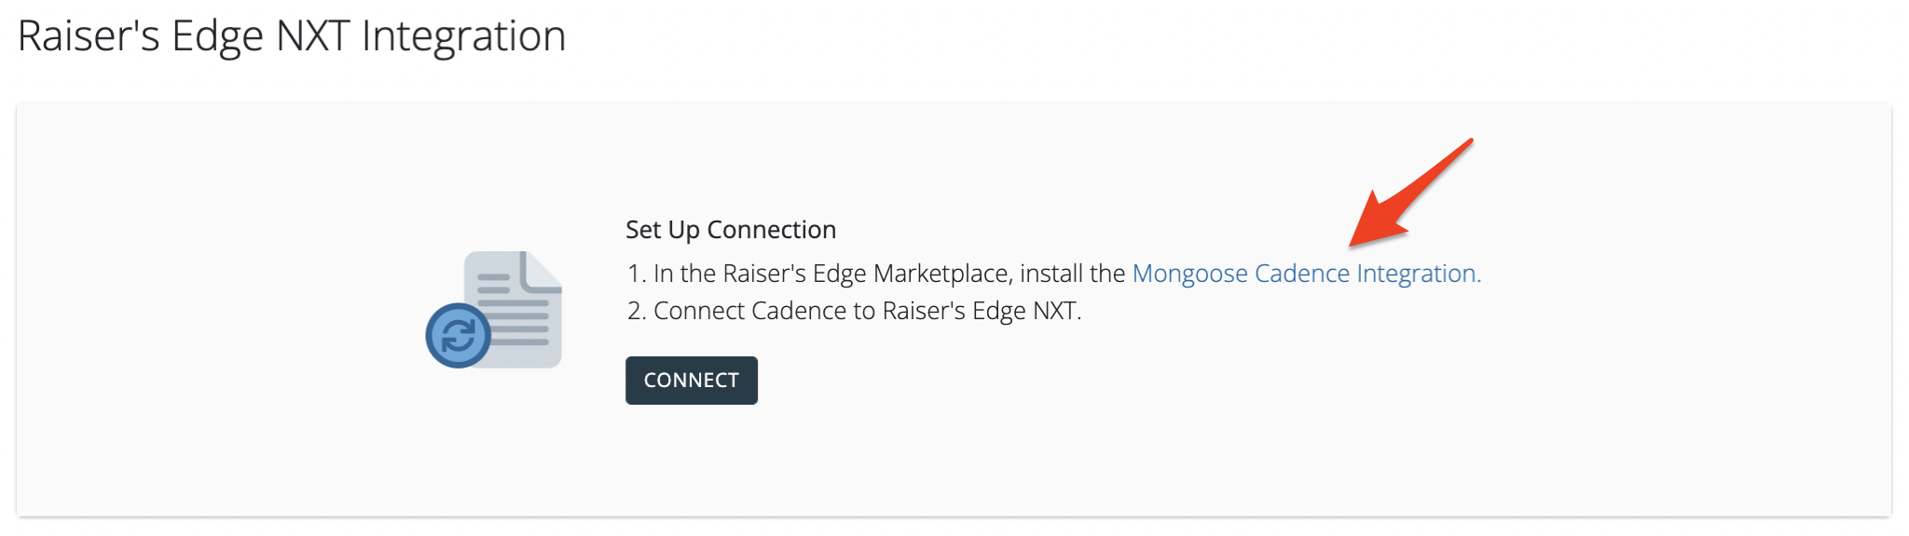Click the "2." list number marker
The width and height of the screenshot is (1909, 536).
tap(637, 311)
